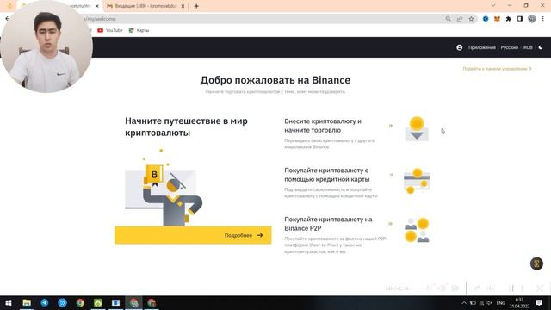The width and height of the screenshot is (551, 310).
Task: Open the Chrome three-dot menu
Action: coord(543,19)
